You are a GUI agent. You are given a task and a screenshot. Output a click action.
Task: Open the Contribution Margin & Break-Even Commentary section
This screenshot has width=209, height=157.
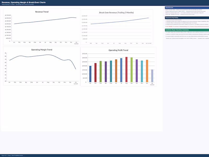tap(178, 30)
